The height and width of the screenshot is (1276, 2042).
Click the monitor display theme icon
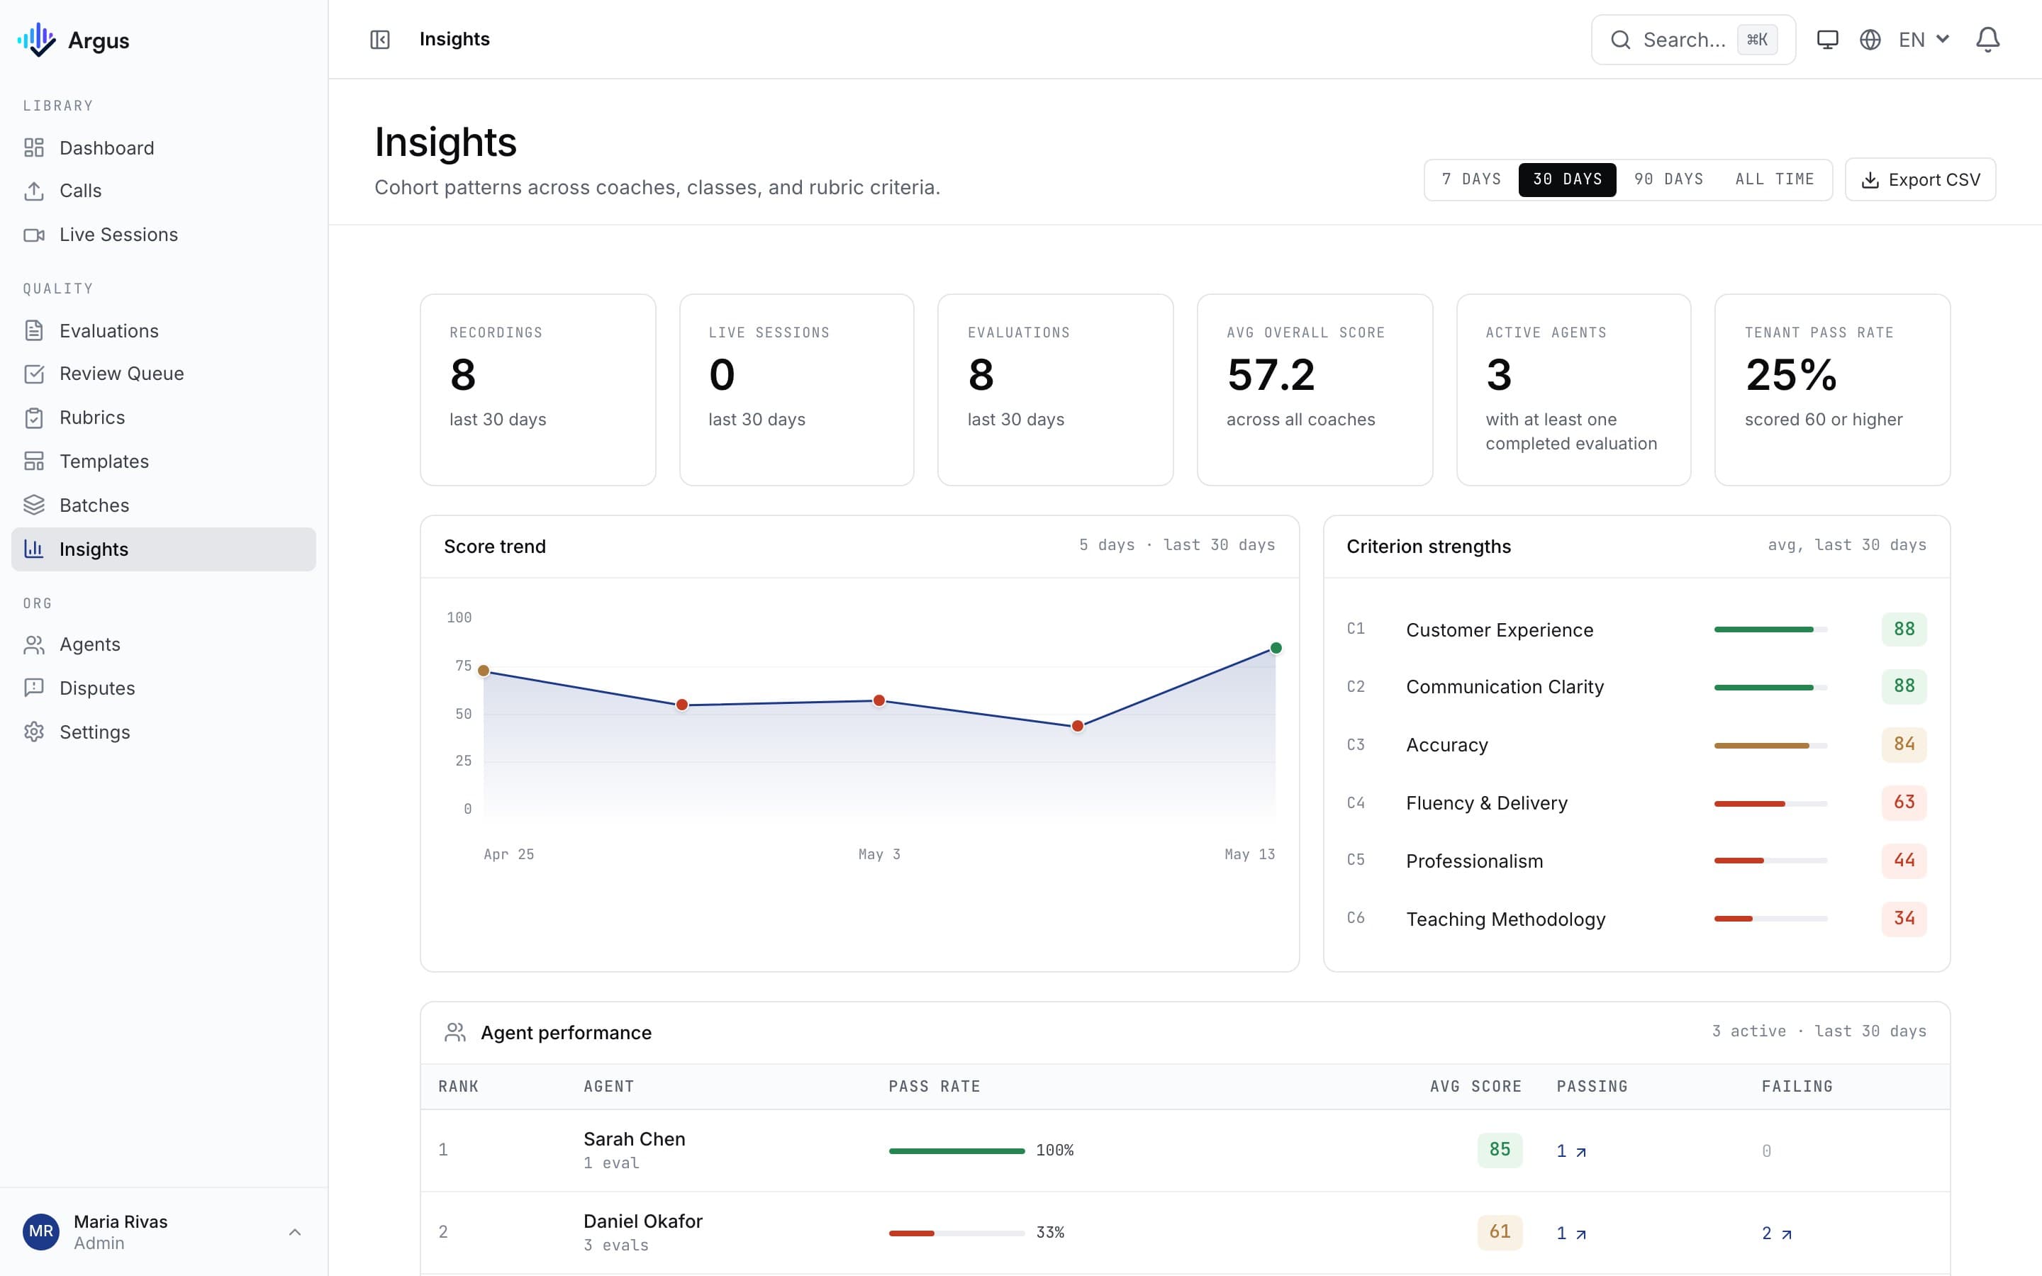point(1828,40)
